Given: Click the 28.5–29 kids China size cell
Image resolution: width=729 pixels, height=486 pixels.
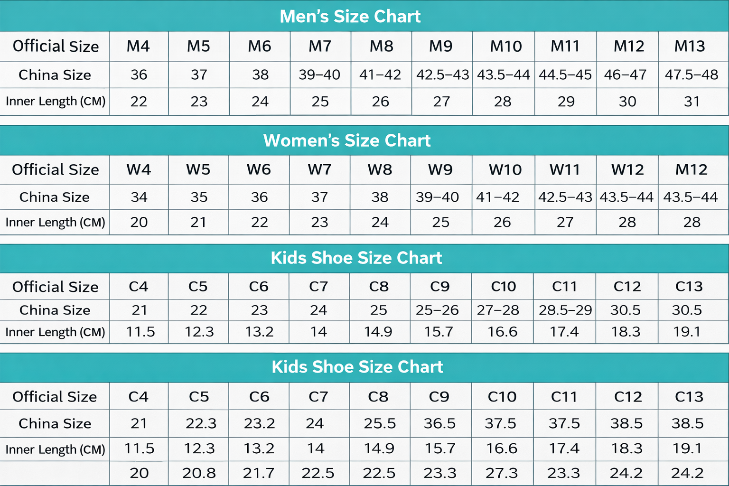Looking at the screenshot, I should (x=565, y=310).
